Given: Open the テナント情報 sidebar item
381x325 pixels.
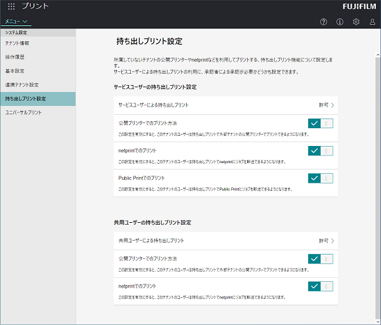Looking at the screenshot, I should [x=38, y=43].
